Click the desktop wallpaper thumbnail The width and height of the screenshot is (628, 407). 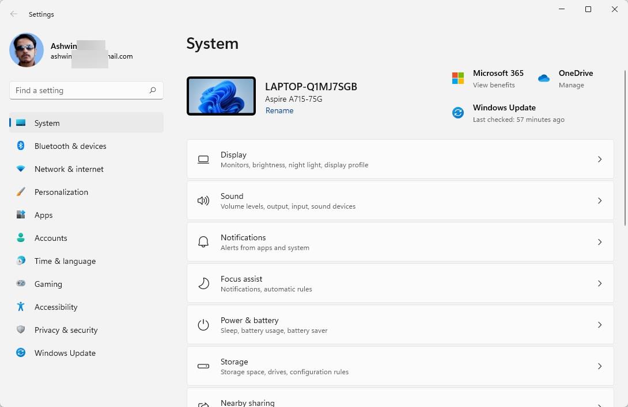point(221,96)
